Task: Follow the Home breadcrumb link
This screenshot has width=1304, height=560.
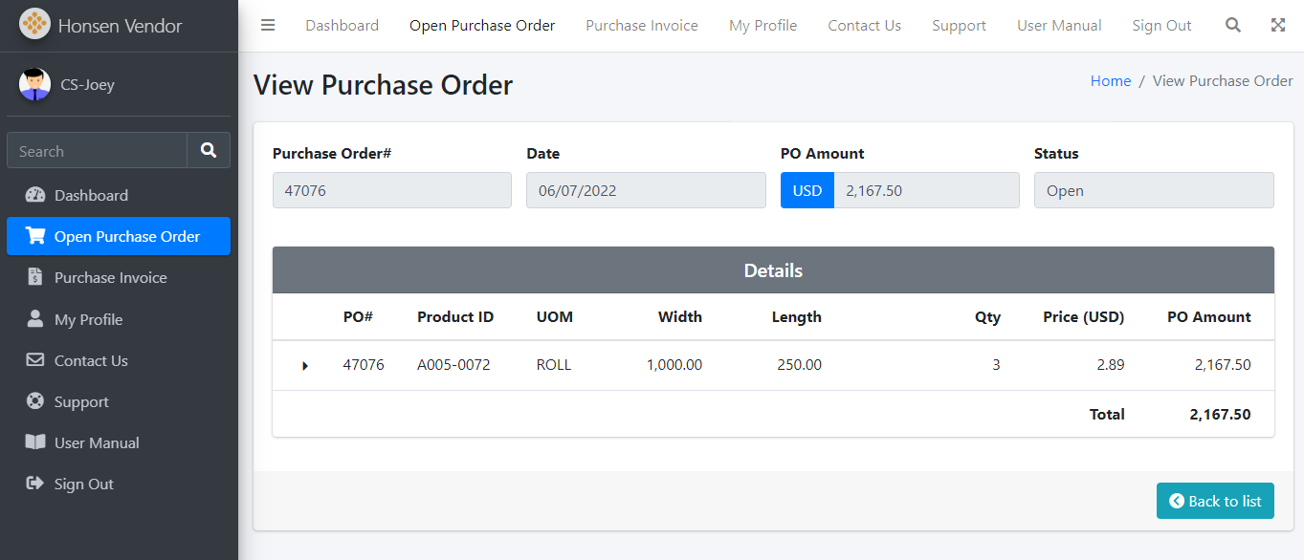Action: click(1110, 81)
